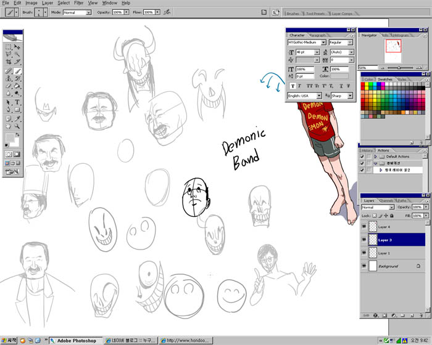The height and width of the screenshot is (345, 432).
Task: Open the 48 pt font size dropdown
Action: click(x=317, y=52)
